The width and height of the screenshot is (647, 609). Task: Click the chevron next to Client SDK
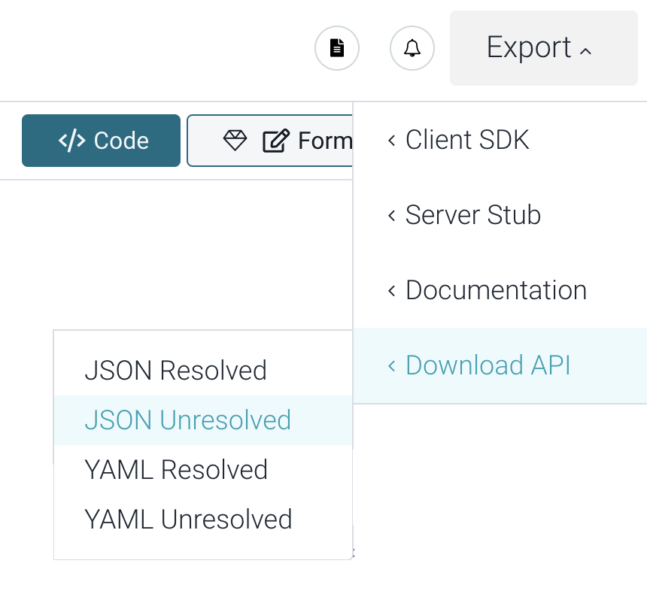(x=391, y=140)
